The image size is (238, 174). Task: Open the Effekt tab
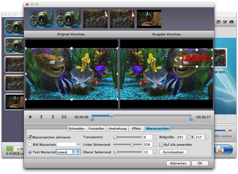tap(136, 129)
